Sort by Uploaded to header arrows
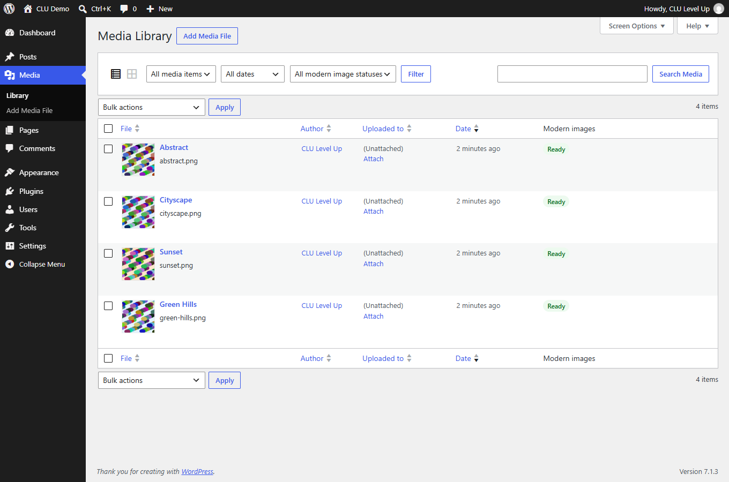The image size is (729, 482). (x=409, y=129)
